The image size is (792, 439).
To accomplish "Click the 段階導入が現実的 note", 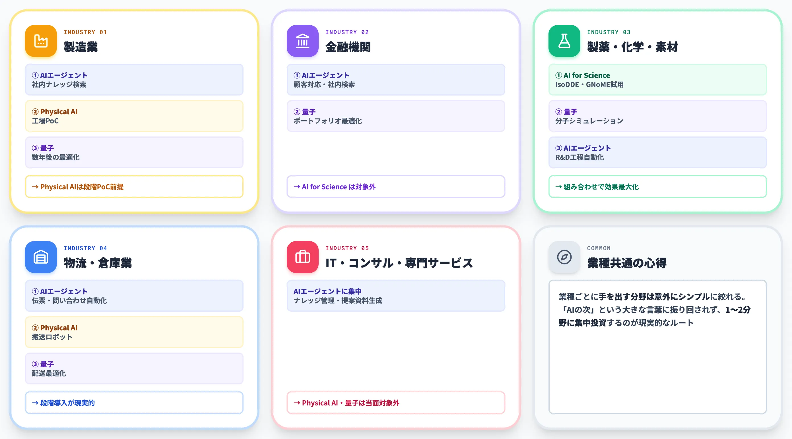I will pos(134,402).
